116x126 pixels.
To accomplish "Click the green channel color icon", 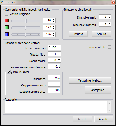I will 7,27.
